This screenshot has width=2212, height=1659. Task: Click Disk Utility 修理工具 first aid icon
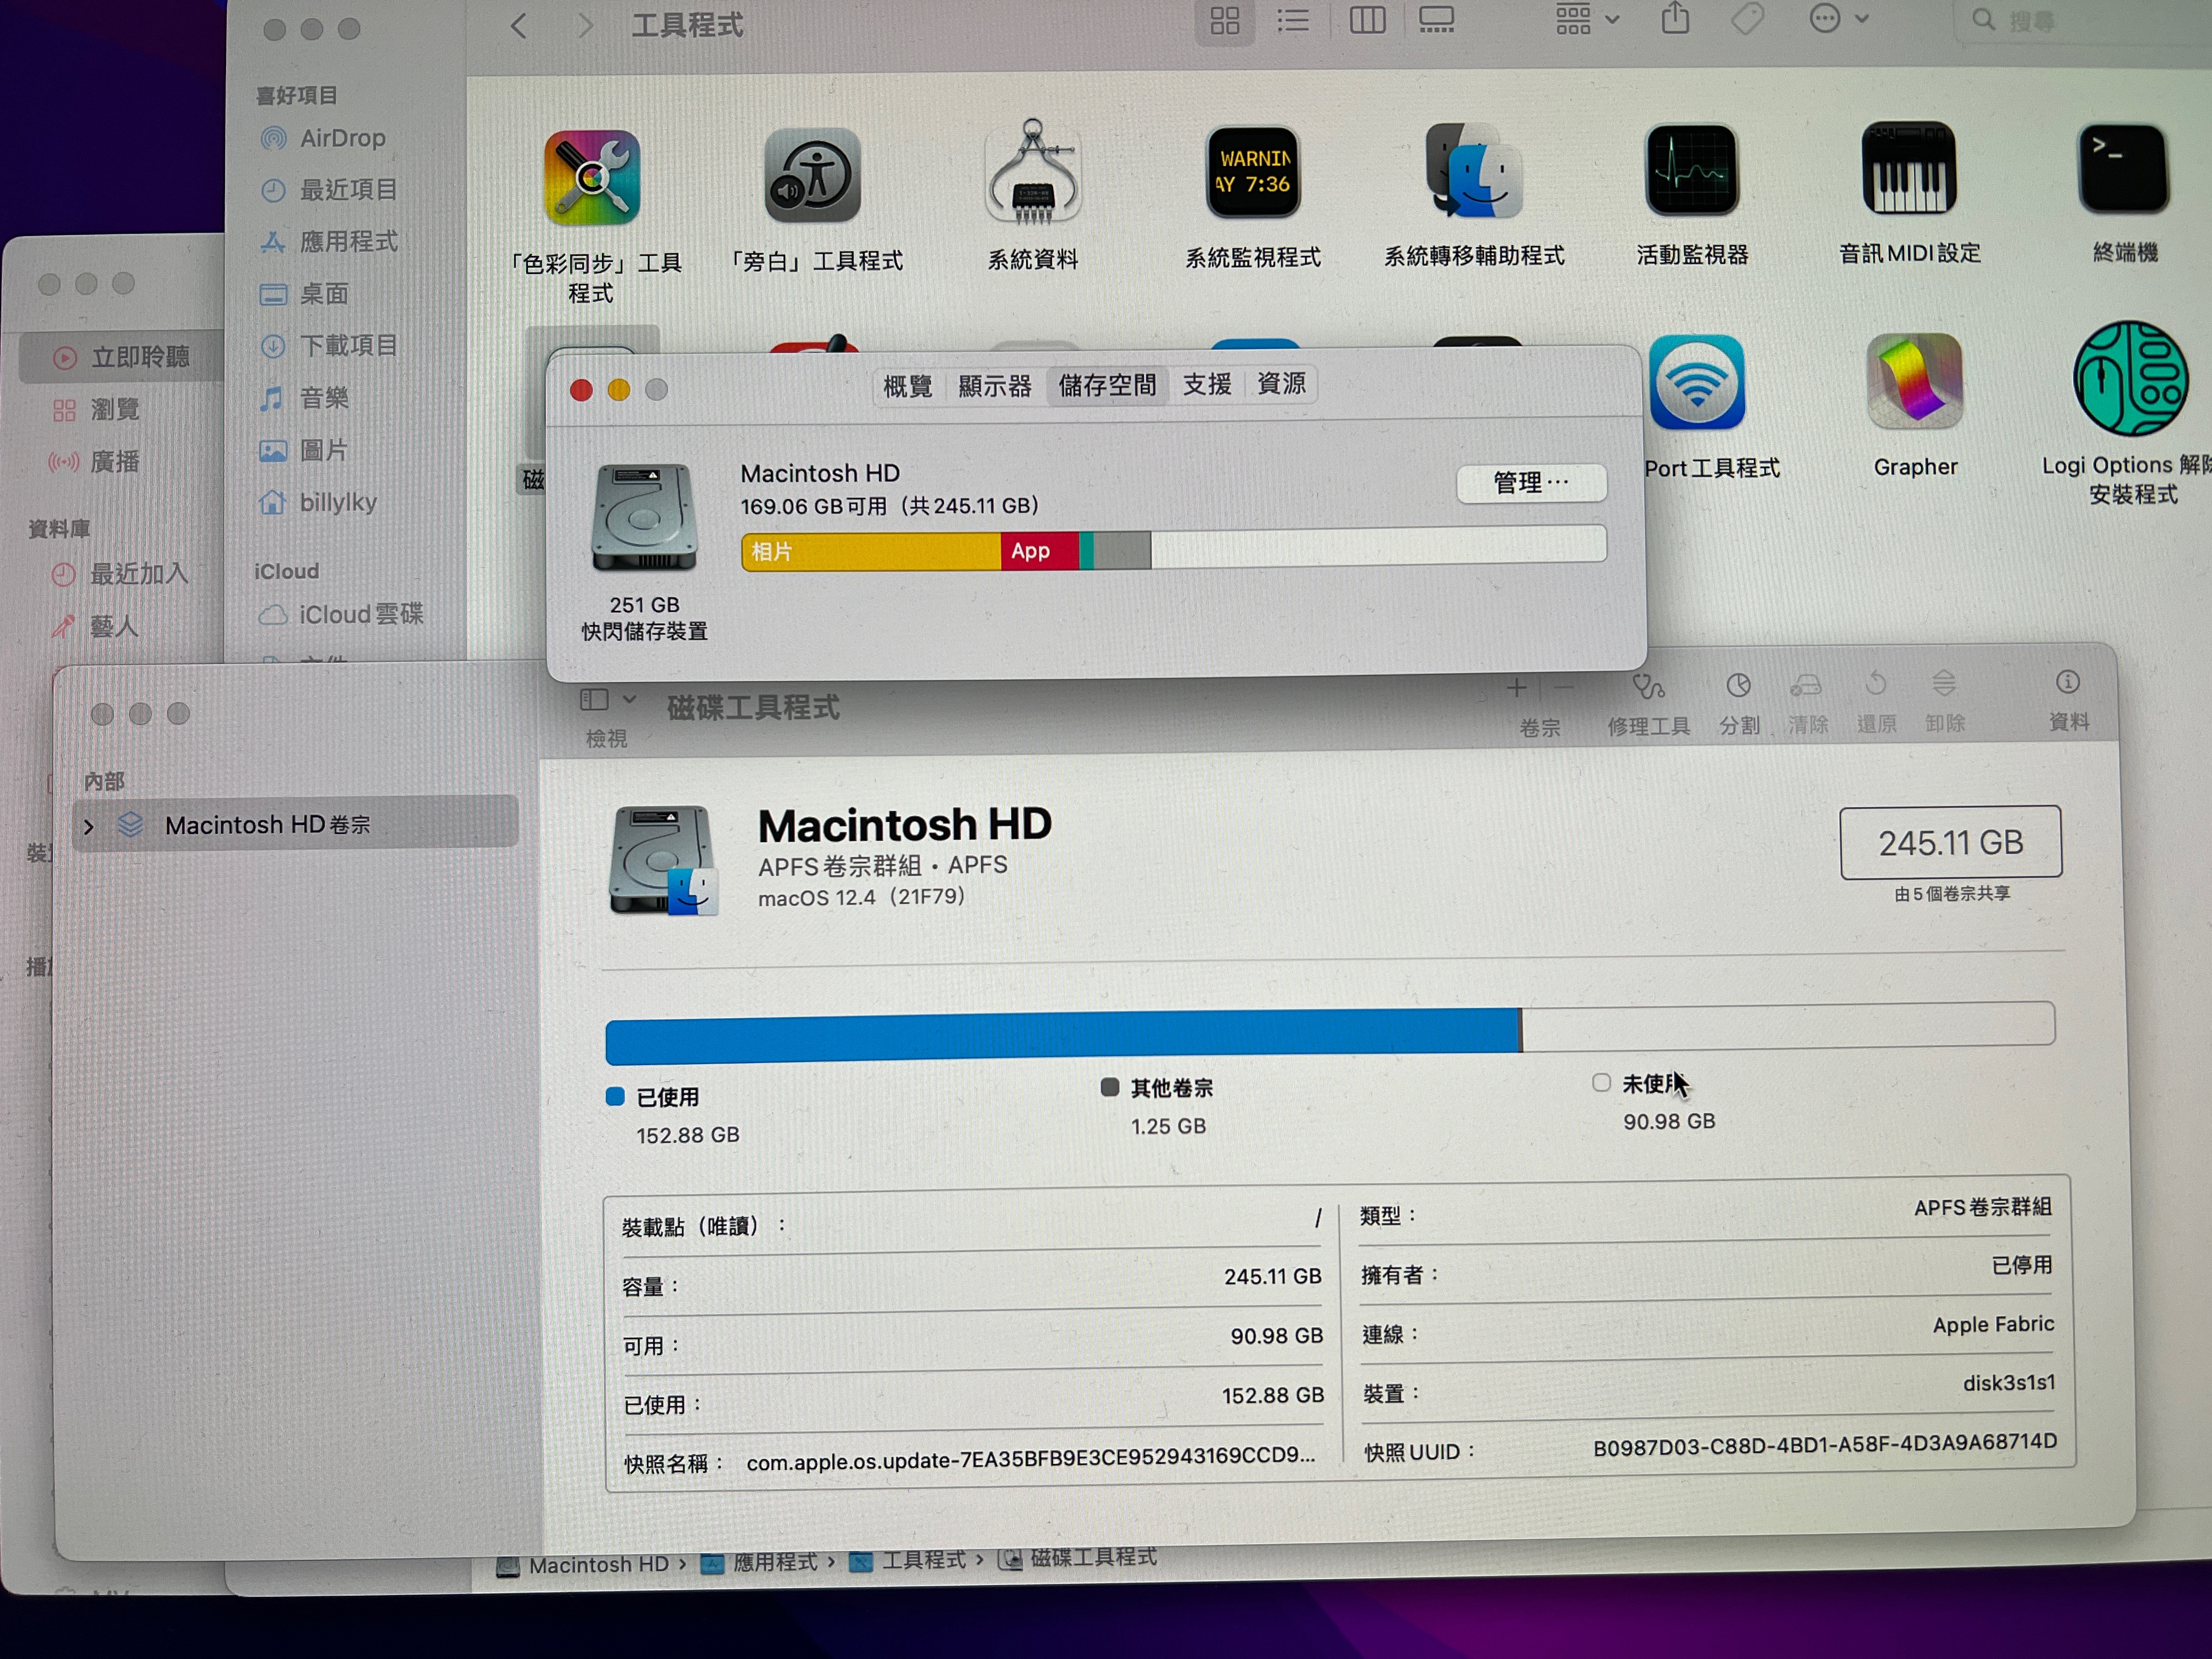coord(1648,687)
